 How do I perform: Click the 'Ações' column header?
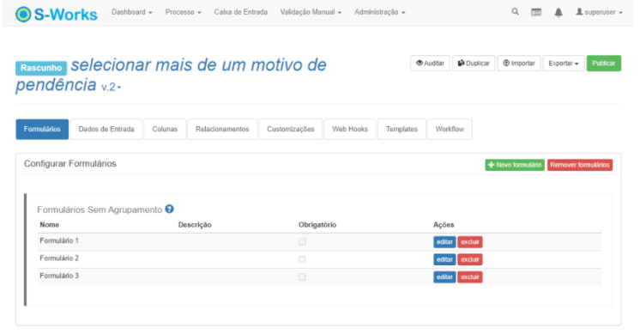tap(444, 225)
